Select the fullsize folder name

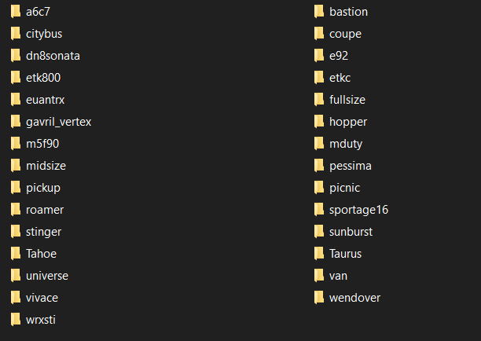pyautogui.click(x=347, y=100)
